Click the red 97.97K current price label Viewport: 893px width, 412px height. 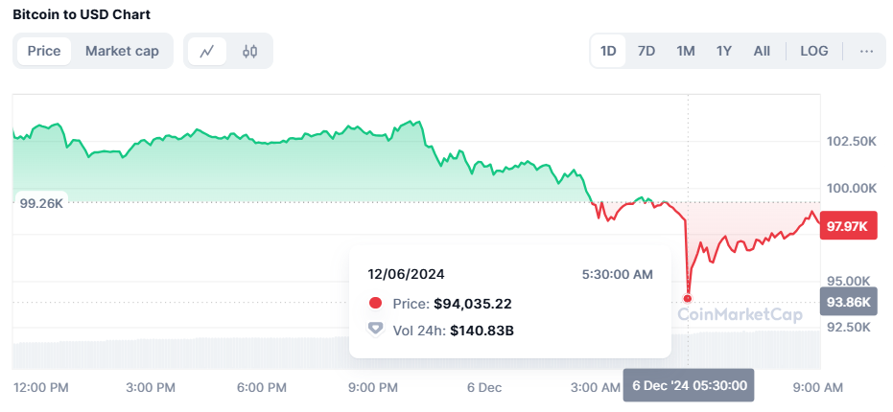tap(849, 226)
